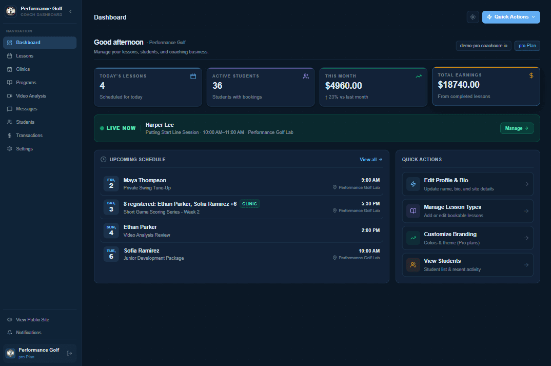Viewport: 551px width, 366px height.
Task: Click the trend icon on This Month card
Action: [x=419, y=76]
